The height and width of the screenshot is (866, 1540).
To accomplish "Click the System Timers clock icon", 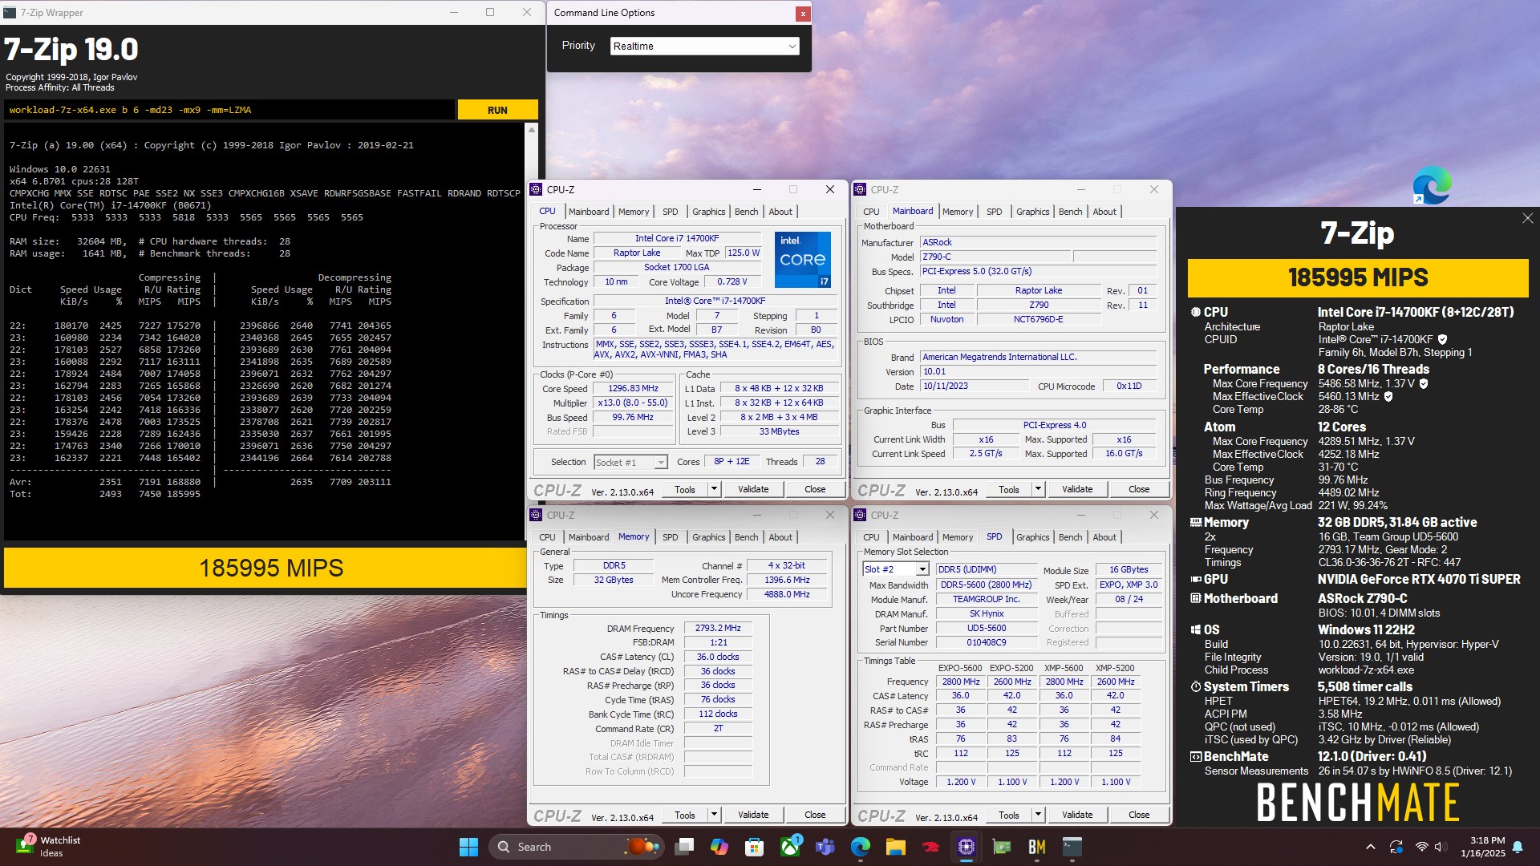I will click(x=1195, y=687).
